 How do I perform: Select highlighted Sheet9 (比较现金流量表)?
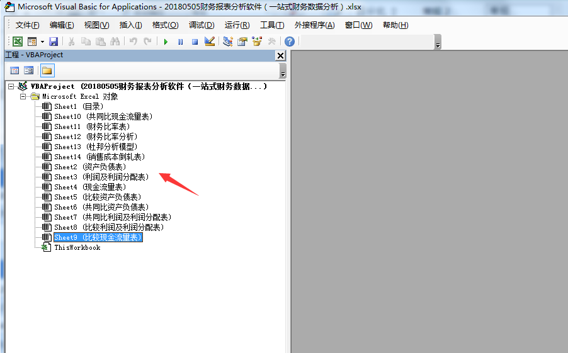[98, 237]
